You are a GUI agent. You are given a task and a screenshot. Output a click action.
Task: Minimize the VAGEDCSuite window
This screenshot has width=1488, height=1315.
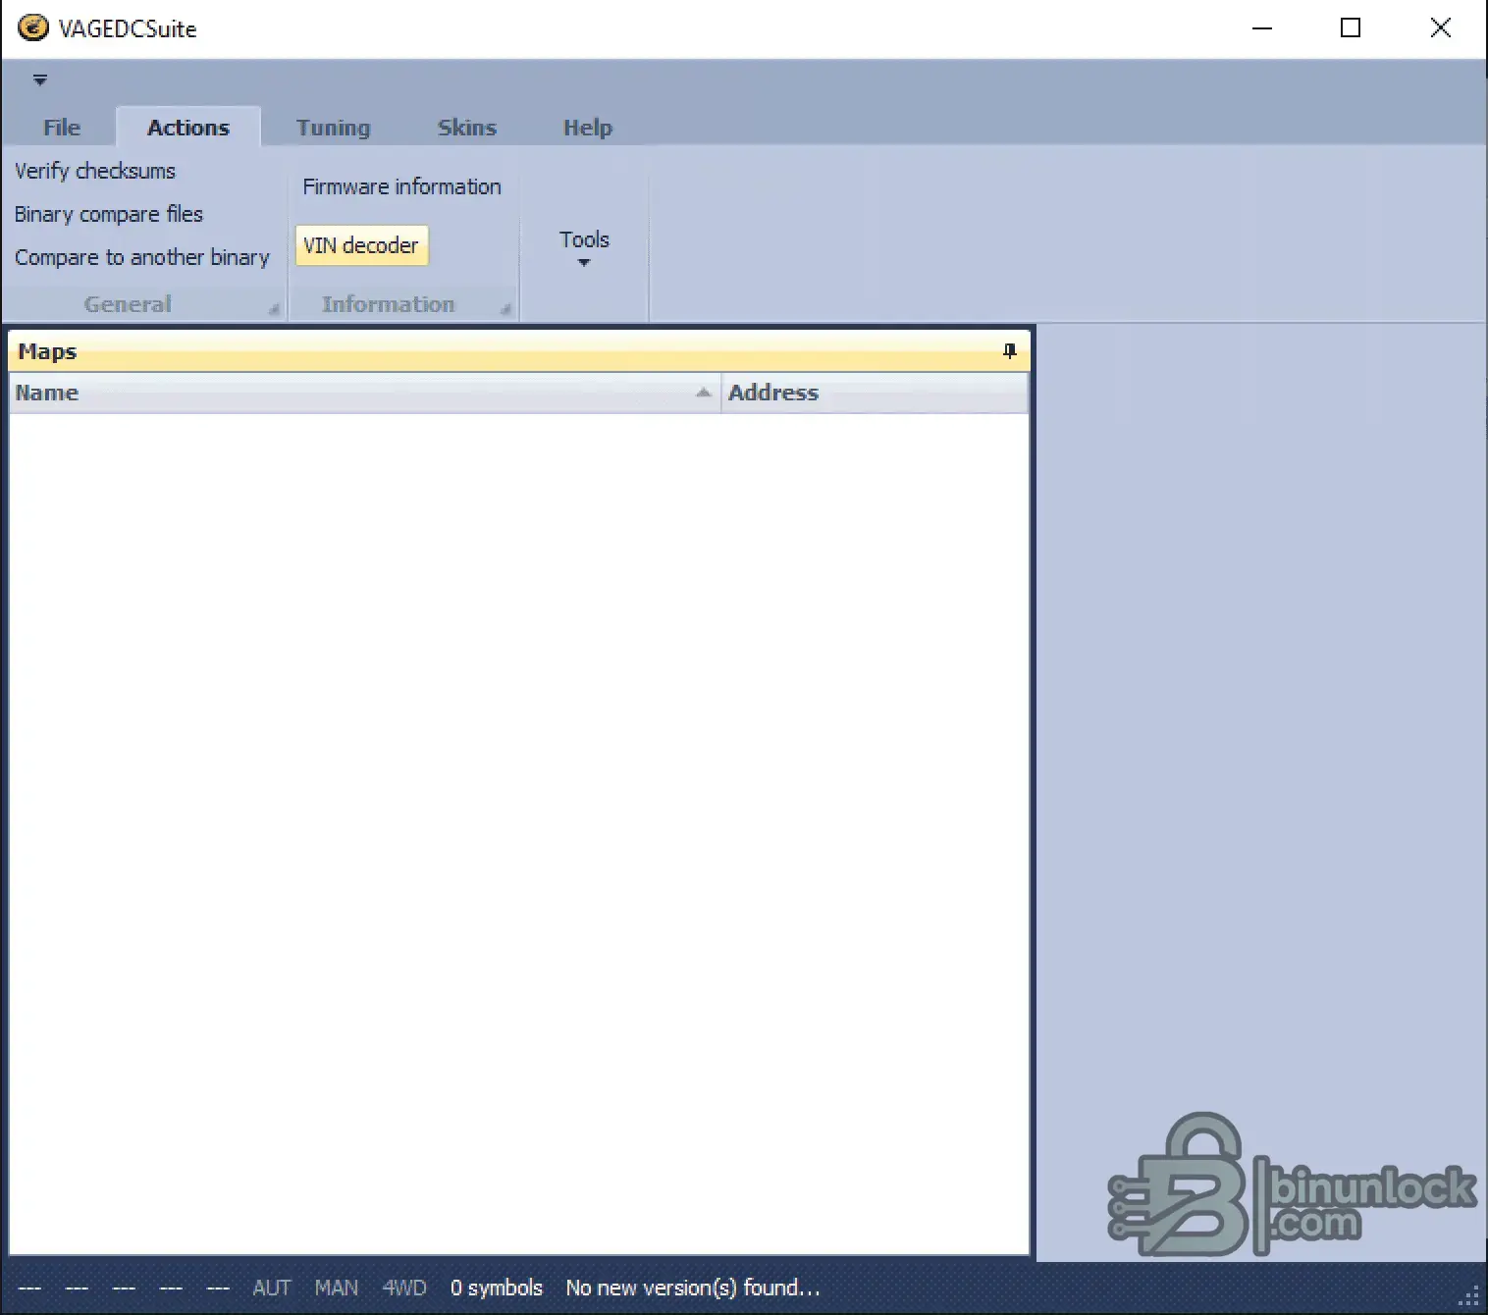point(1262,28)
